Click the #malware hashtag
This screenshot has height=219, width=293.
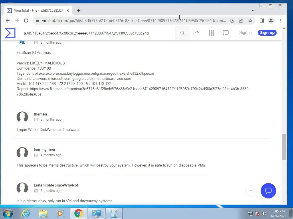pyautogui.click(x=70, y=130)
